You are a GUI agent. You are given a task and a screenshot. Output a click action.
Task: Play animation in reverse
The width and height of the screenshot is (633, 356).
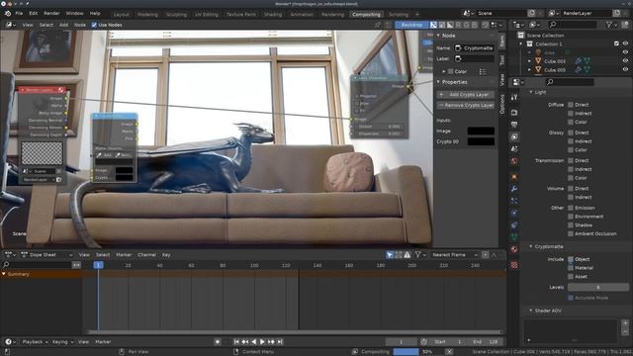pyautogui.click(x=254, y=342)
